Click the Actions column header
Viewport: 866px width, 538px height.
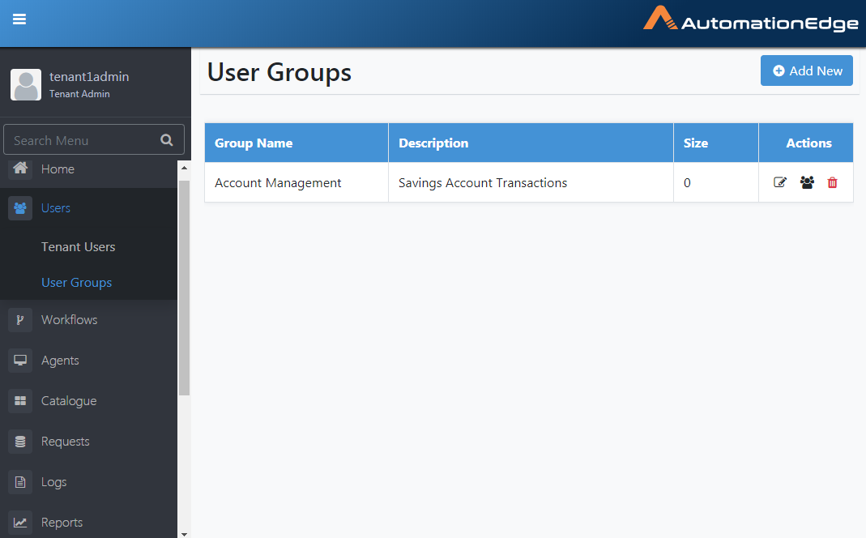[x=806, y=143]
